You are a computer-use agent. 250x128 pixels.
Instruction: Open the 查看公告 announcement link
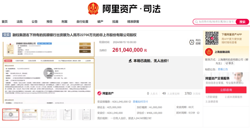tap(223, 69)
